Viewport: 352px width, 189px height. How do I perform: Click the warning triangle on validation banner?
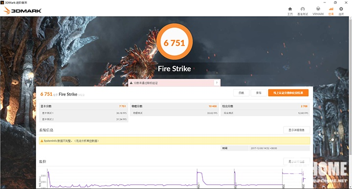[132, 83]
